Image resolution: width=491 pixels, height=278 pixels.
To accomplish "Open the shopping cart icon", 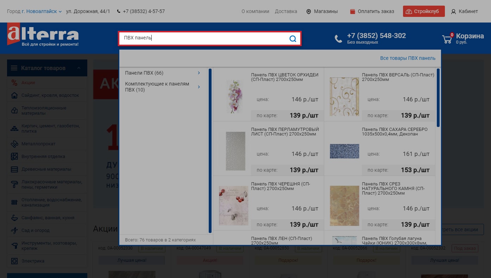I will (447, 38).
